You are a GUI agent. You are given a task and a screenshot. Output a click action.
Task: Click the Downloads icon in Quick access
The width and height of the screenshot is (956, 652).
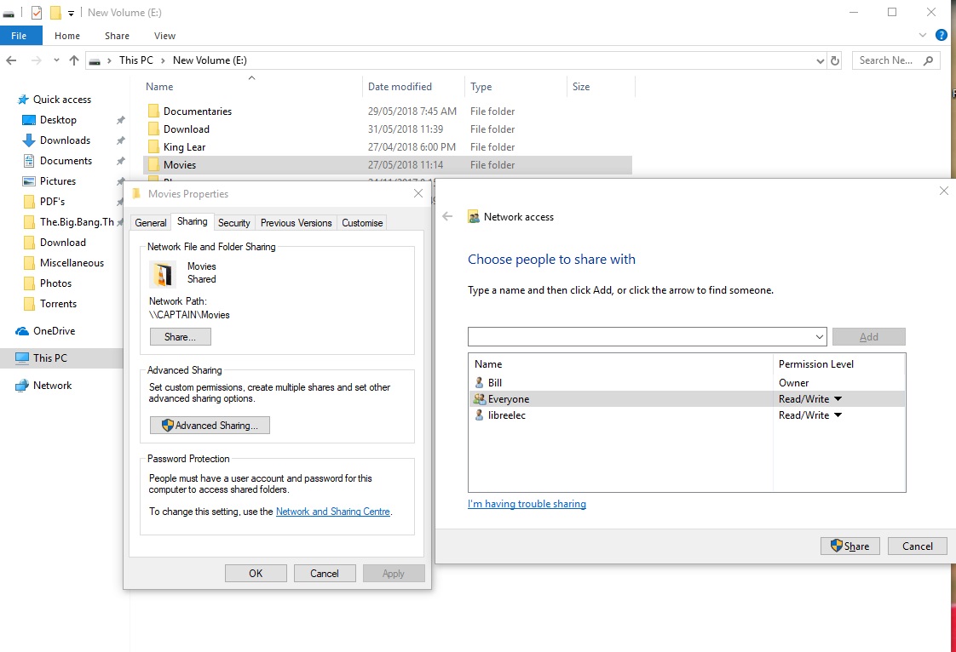(x=27, y=140)
